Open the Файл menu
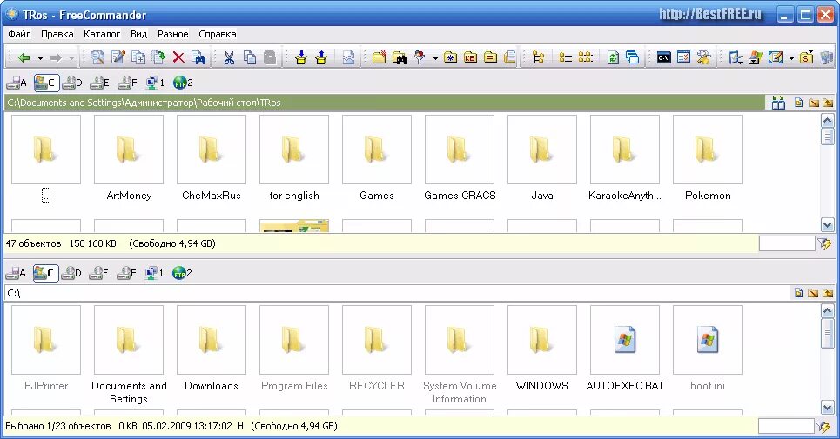840x439 pixels. tap(19, 34)
